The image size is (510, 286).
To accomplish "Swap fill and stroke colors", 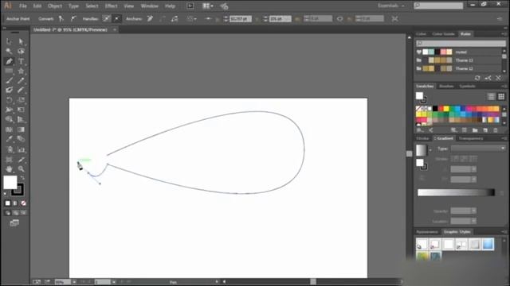I will point(22,178).
